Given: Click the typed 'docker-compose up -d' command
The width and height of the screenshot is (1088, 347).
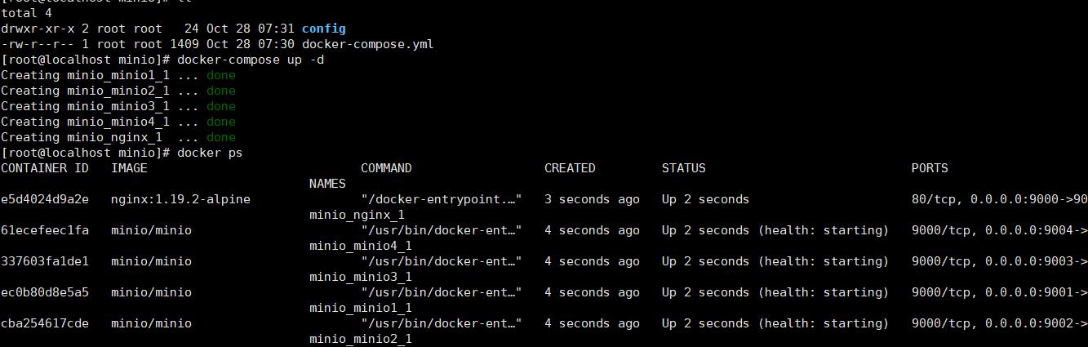Looking at the screenshot, I should (252, 60).
